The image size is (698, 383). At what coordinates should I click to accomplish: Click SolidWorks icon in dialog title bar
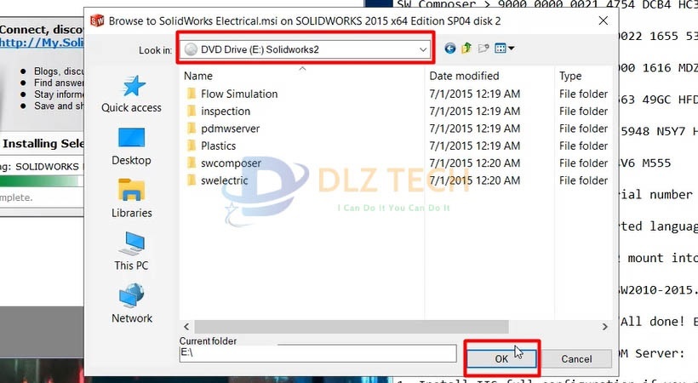click(97, 20)
